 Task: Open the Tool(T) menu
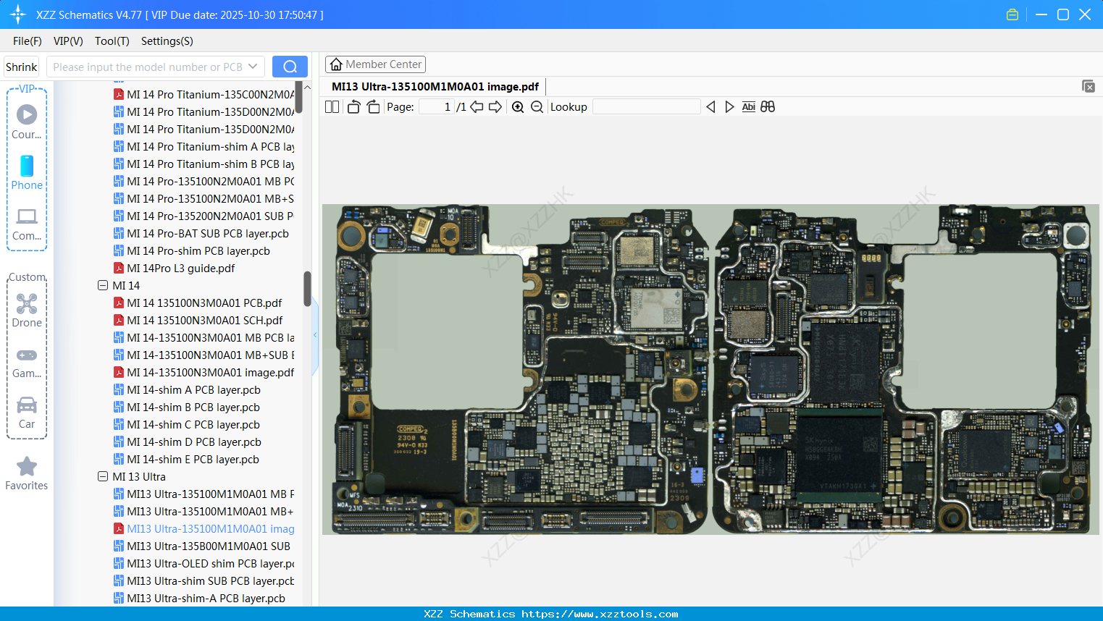tap(112, 41)
